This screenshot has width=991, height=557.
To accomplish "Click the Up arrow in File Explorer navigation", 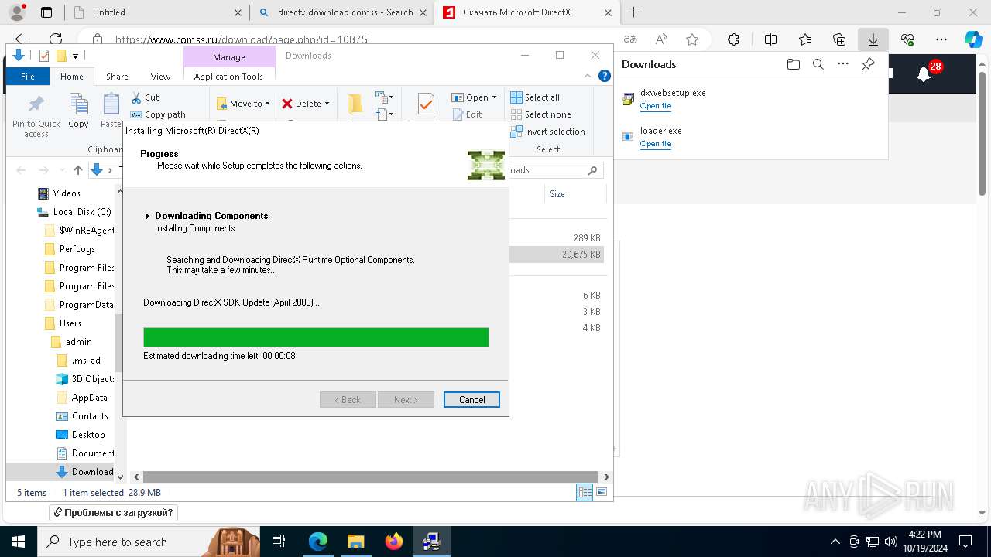I will click(x=77, y=170).
